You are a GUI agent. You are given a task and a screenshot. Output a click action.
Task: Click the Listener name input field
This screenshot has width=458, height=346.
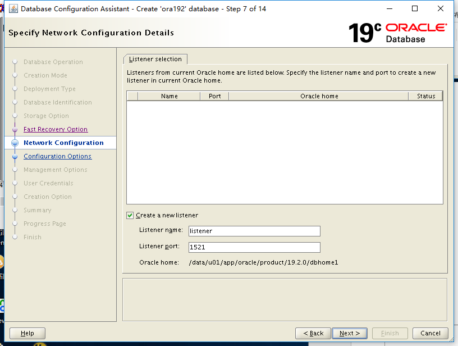[x=254, y=231]
